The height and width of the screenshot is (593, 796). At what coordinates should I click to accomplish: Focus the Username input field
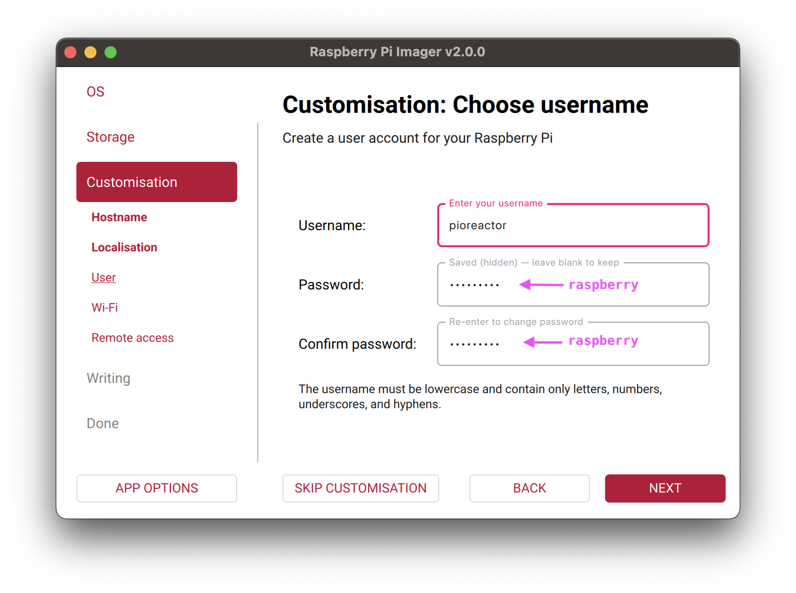point(573,225)
